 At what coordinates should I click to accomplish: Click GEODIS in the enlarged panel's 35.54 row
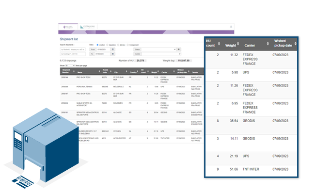point(249,121)
